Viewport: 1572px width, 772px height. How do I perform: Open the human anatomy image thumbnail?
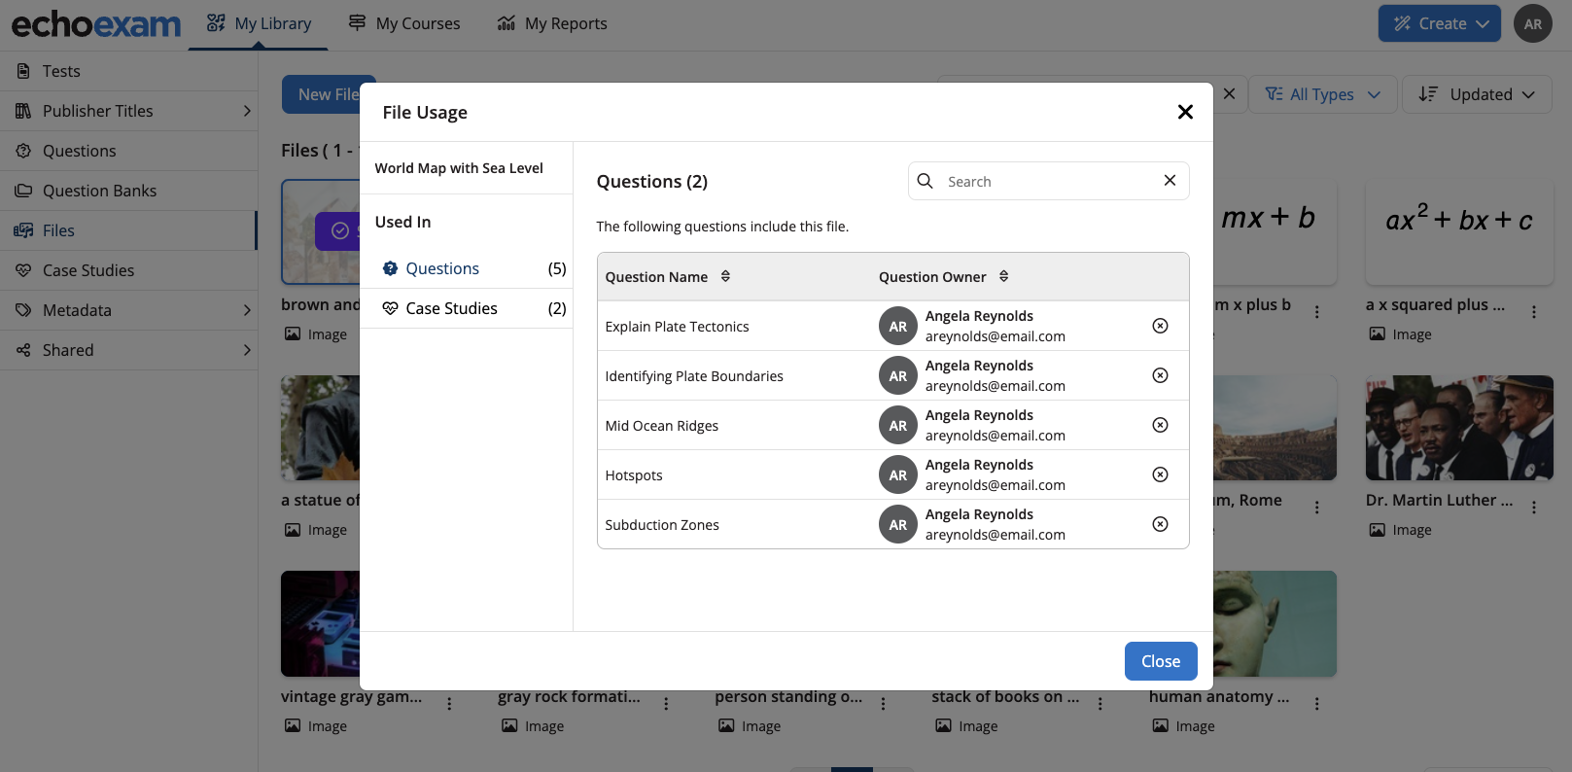tap(1275, 623)
